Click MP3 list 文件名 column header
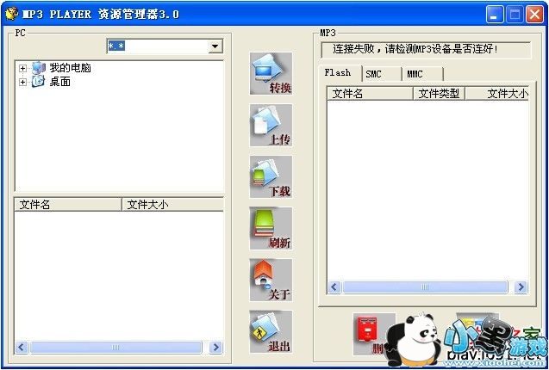Viewport: 549px width, 370px height. click(x=370, y=94)
